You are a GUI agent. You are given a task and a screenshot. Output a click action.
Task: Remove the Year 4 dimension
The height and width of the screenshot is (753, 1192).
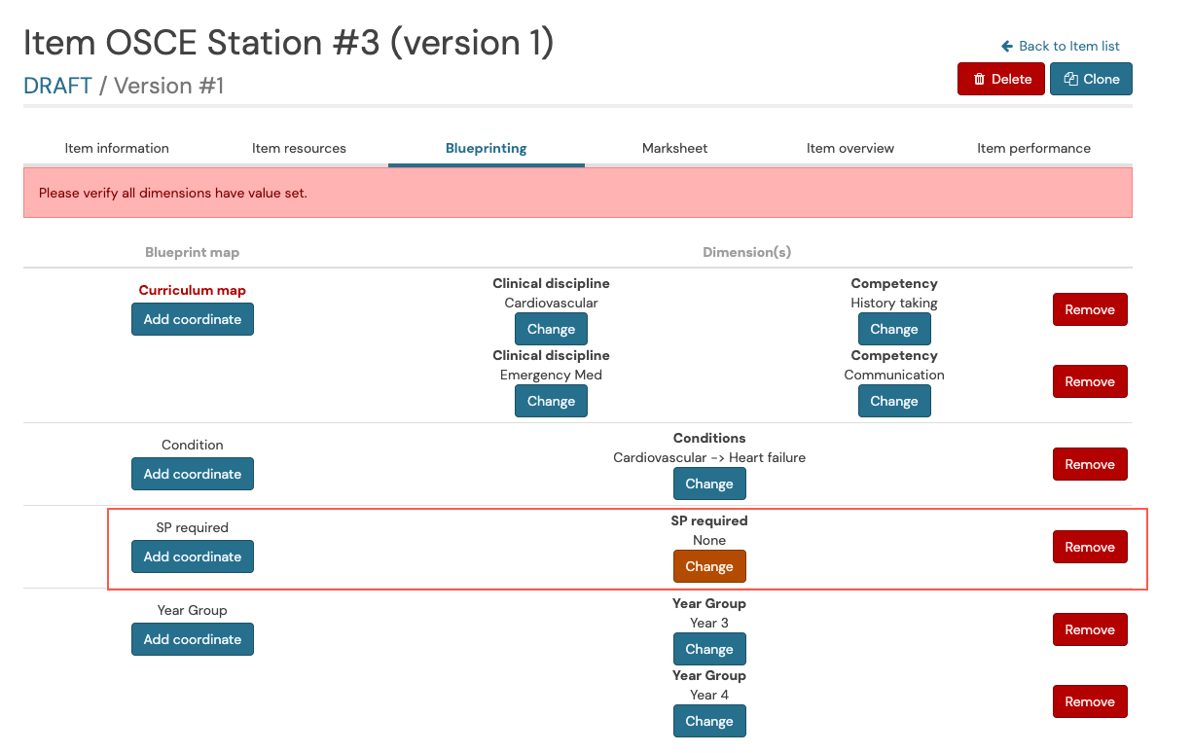point(1089,701)
